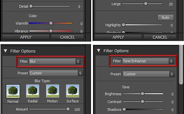Click the Shadows slider handle in the Tone panel
The height and width of the screenshot is (114, 184).
click(124, 109)
